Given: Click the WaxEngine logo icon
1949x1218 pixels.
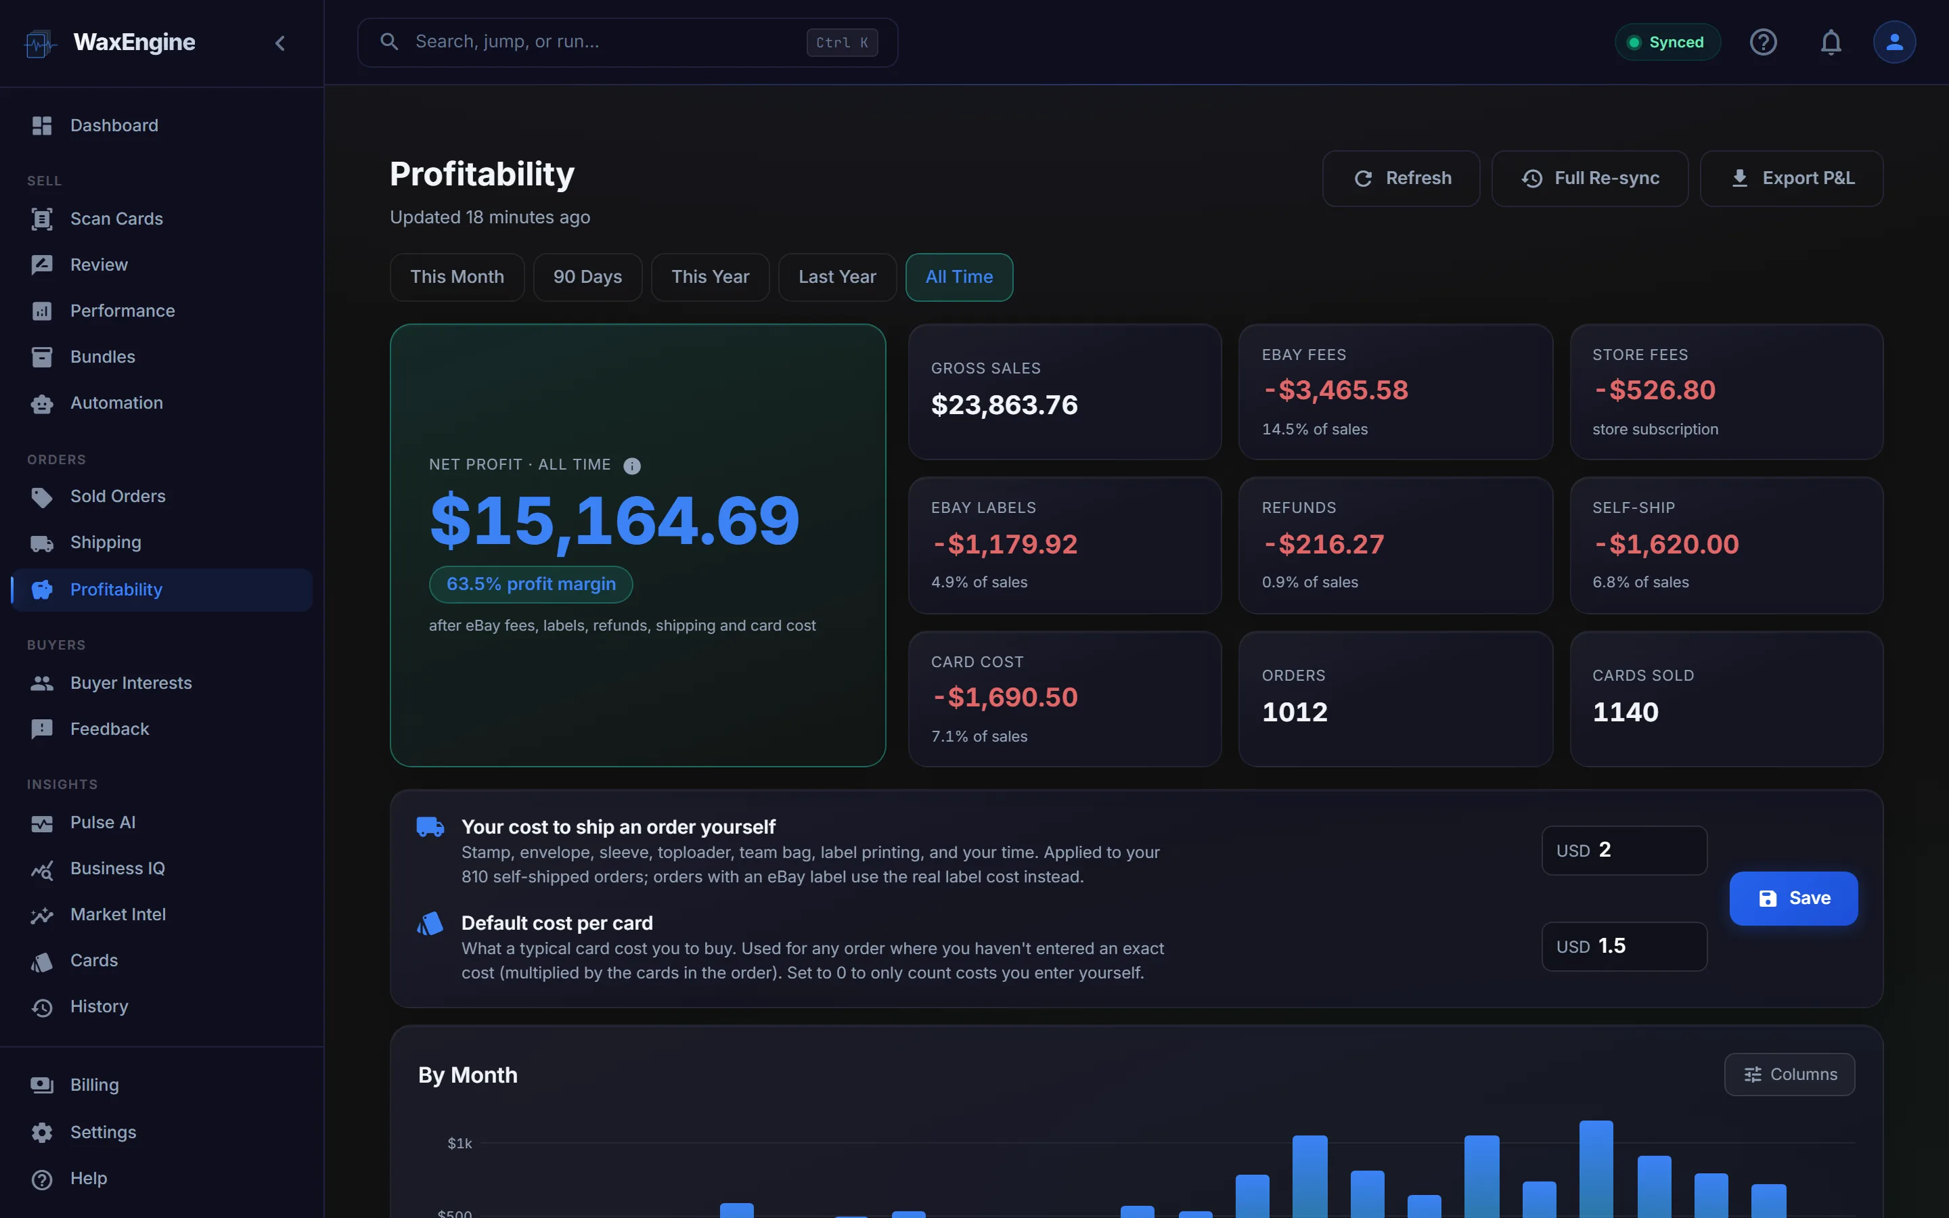Looking at the screenshot, I should click(x=41, y=43).
